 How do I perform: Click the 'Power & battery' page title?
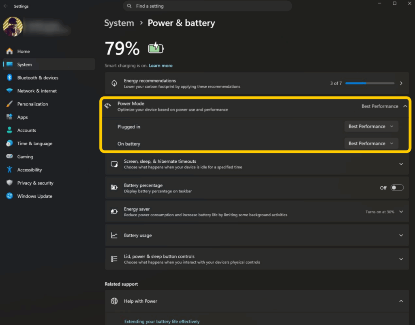[181, 23]
